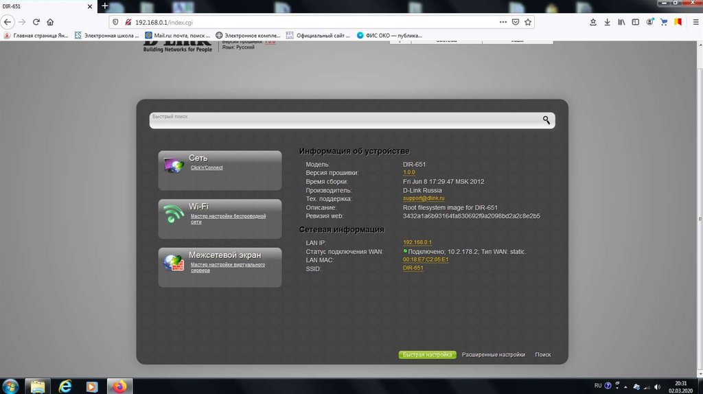Click the support@dlink.ru email link
Screen dimensions: 703x394
point(424,199)
